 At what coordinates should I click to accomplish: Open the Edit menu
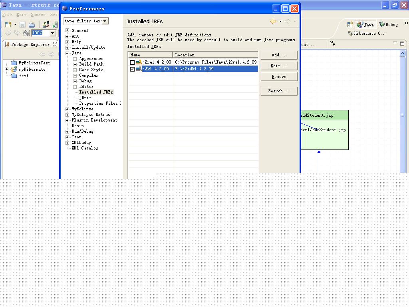point(21,15)
